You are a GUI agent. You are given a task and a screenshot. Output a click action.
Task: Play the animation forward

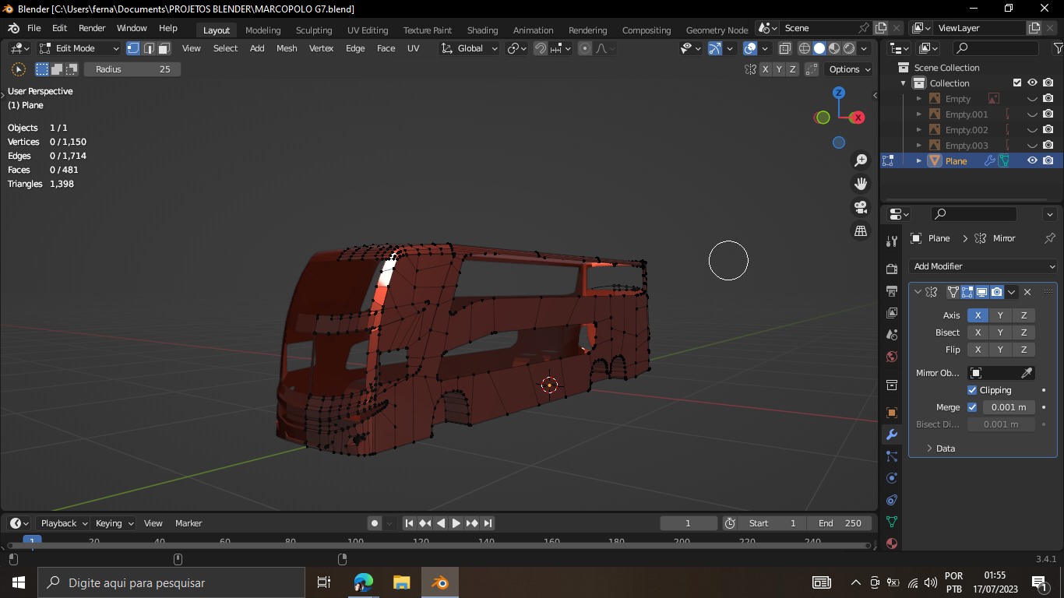pos(456,523)
